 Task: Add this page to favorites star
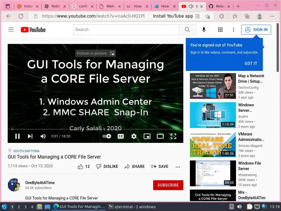tap(207, 16)
